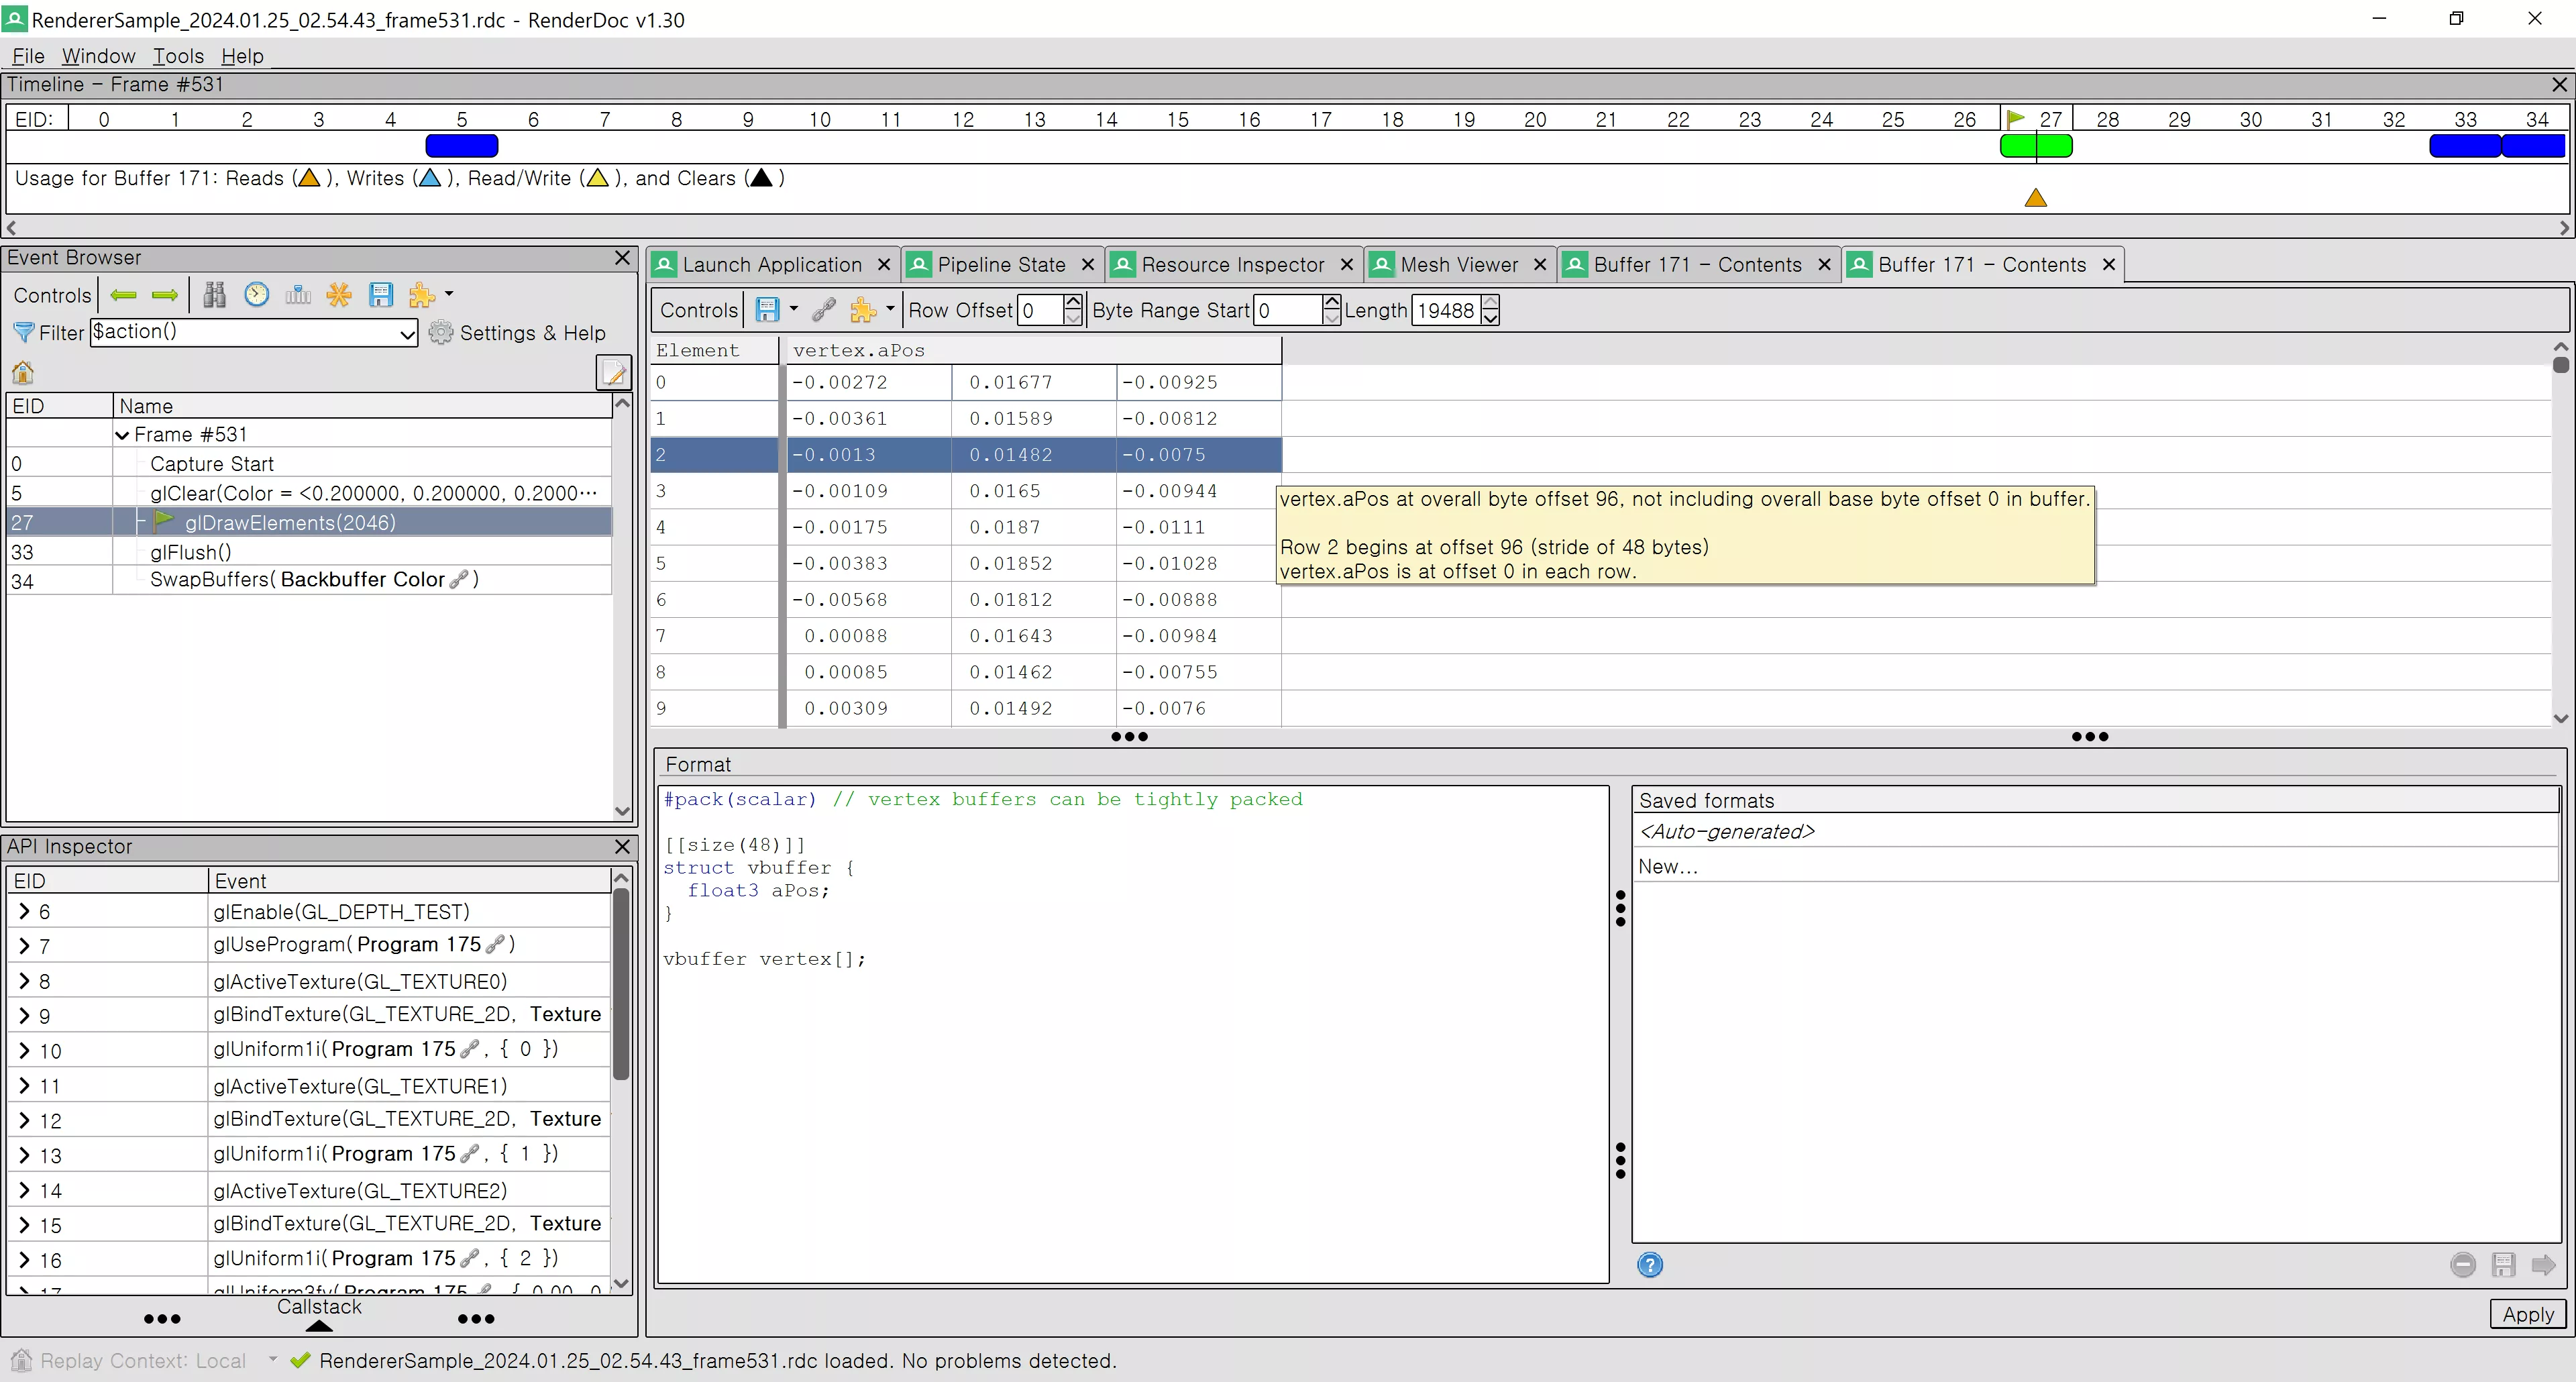This screenshot has height=1382, width=2576.
Task: Click the chain link resource icon in buffer toolbar
Action: (824, 310)
